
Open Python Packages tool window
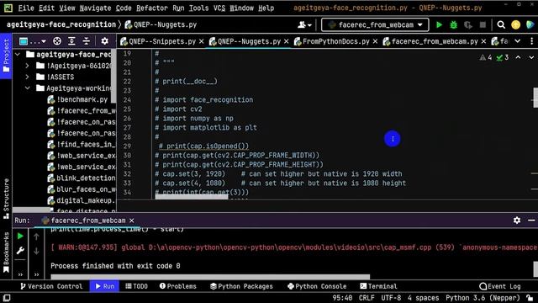(x=241, y=286)
